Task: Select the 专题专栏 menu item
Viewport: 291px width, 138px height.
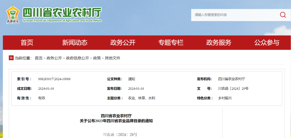Action: [171, 43]
